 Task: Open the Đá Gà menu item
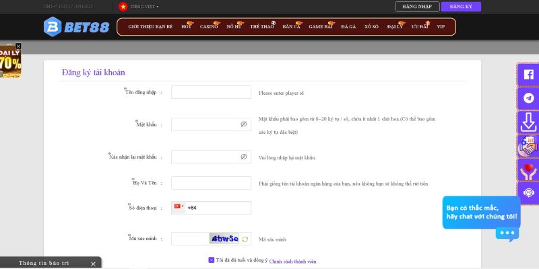348,27
